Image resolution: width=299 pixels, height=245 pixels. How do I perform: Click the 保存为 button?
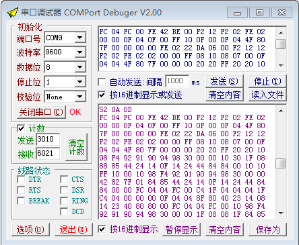tap(267, 230)
